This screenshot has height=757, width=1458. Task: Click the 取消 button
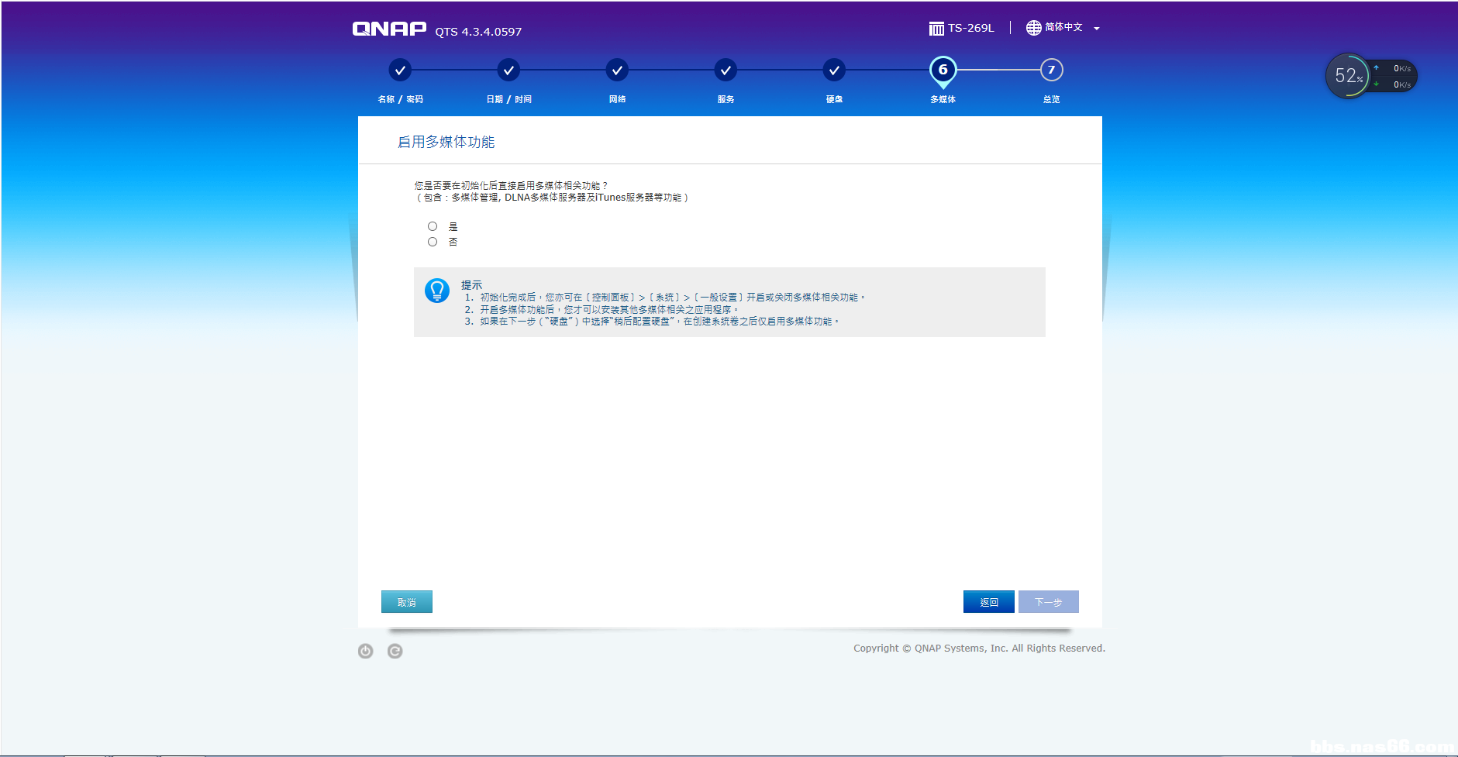406,601
